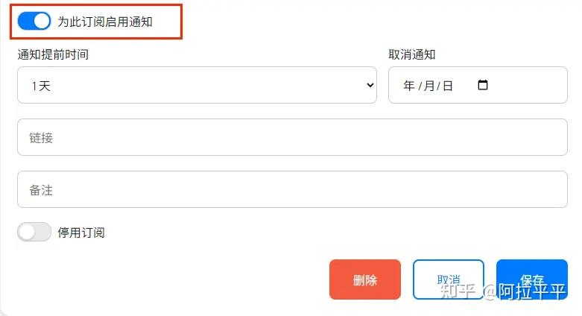
Task: Select the 日 part of the date
Action: pos(447,86)
